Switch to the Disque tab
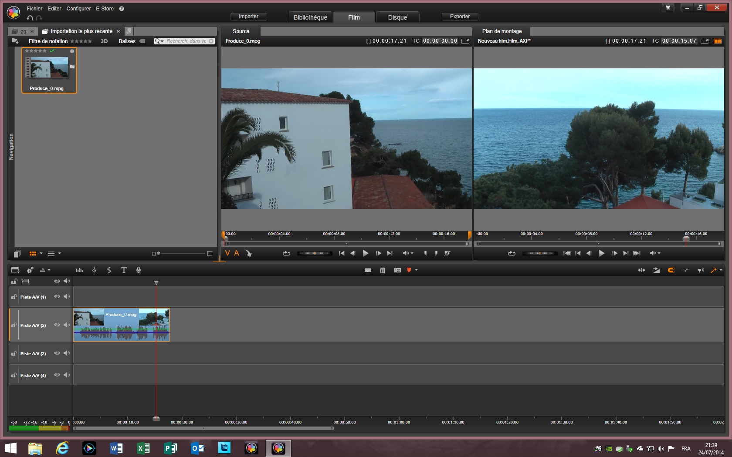 click(x=397, y=17)
